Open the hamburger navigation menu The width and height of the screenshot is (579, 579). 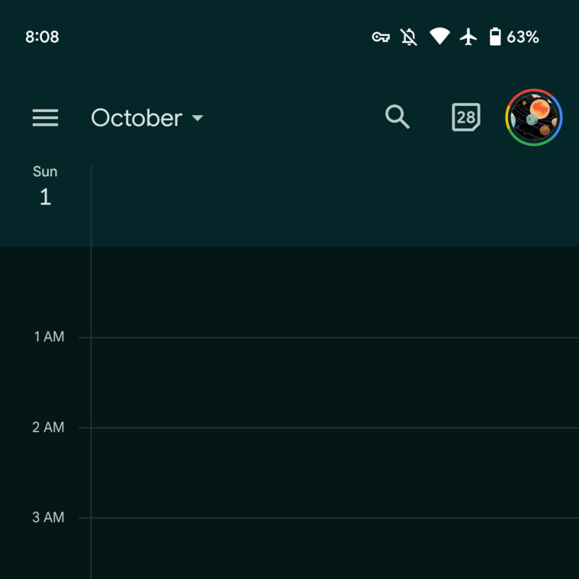click(x=45, y=118)
